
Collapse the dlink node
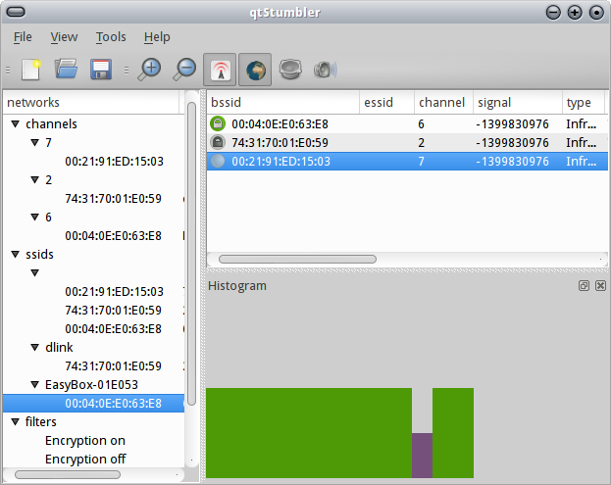click(x=34, y=347)
